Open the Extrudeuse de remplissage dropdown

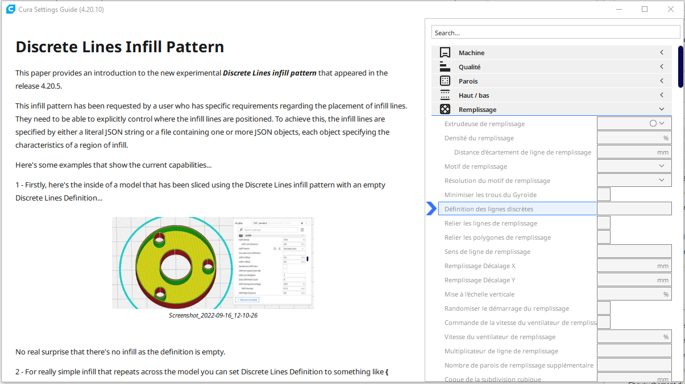point(634,123)
